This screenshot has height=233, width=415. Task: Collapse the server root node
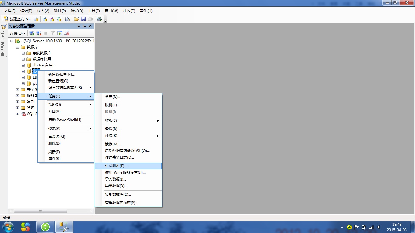[x=12, y=41]
